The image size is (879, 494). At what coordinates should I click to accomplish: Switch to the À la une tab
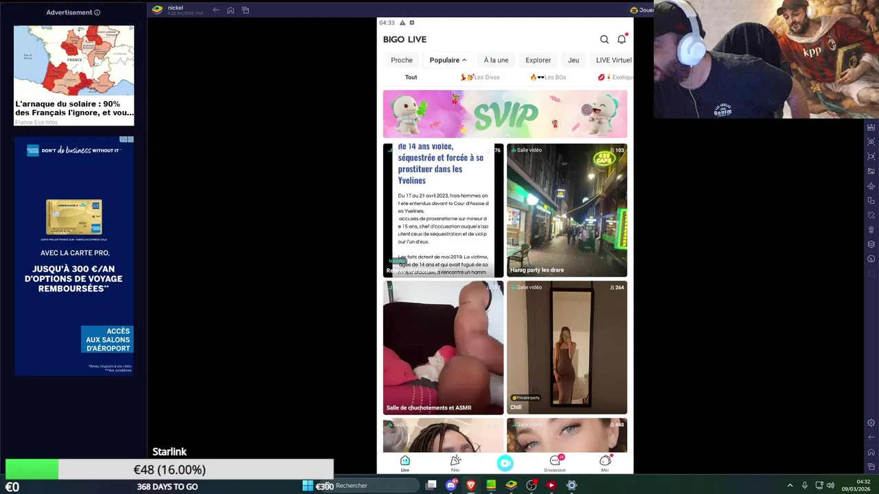(x=496, y=60)
